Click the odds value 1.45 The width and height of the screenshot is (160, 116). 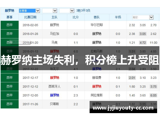[132, 95]
